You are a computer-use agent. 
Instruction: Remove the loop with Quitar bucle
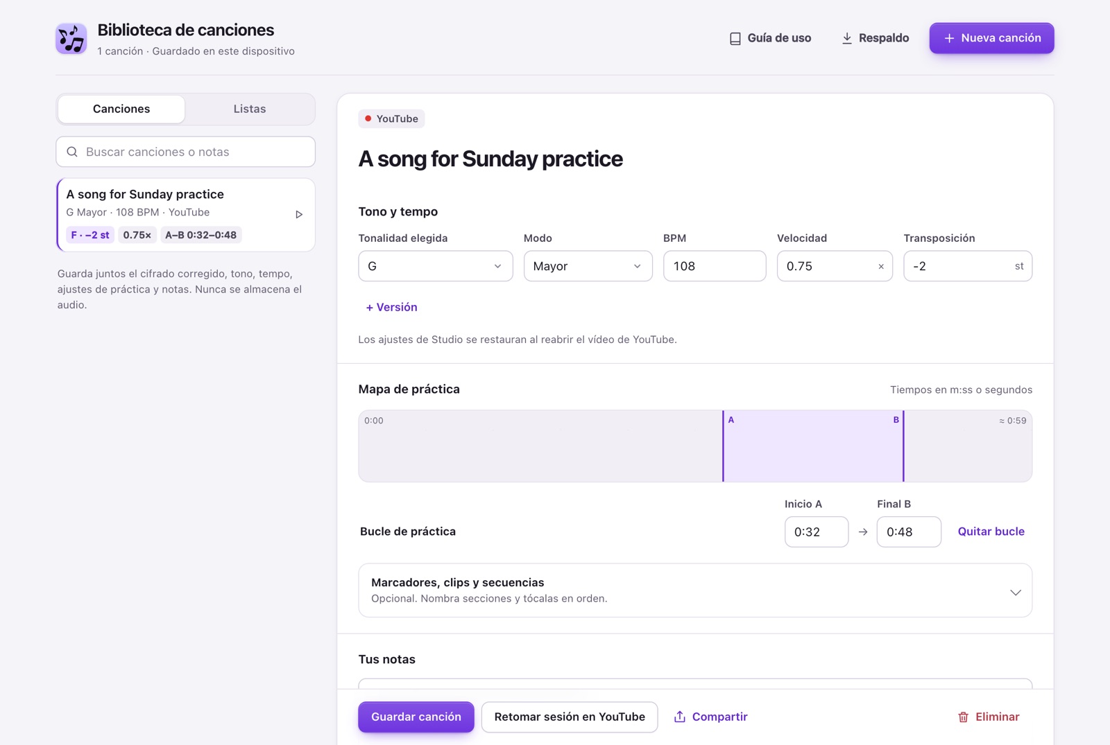click(991, 532)
